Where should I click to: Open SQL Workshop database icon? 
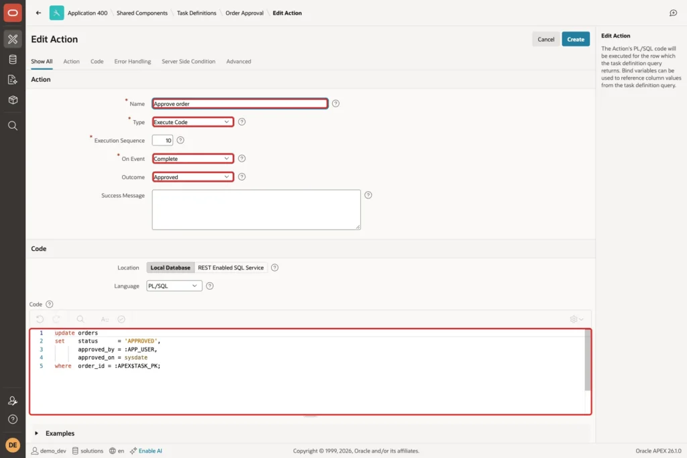point(13,59)
